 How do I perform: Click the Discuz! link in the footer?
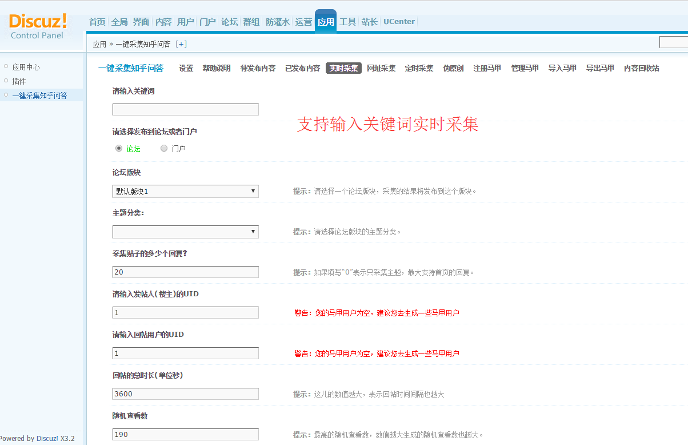(47, 439)
